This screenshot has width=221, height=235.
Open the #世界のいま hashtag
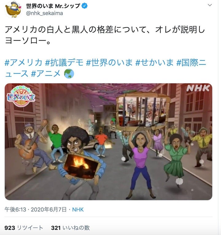click(109, 62)
